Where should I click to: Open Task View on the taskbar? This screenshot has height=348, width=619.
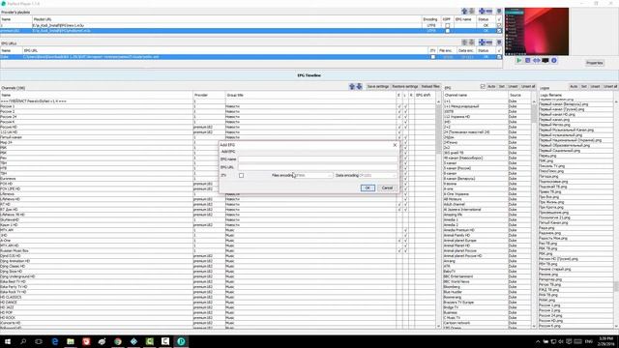click(39, 341)
